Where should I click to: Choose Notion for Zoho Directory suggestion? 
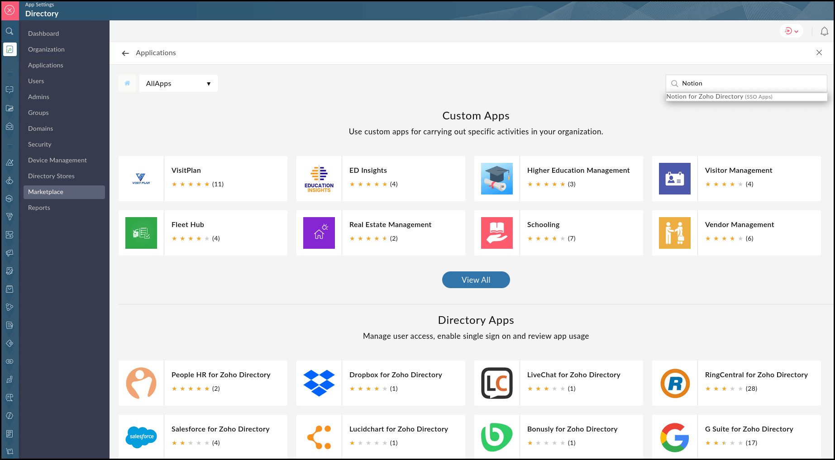(746, 97)
